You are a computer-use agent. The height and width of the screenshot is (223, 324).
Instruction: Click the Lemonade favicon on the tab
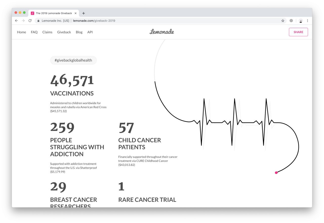tap(32, 13)
